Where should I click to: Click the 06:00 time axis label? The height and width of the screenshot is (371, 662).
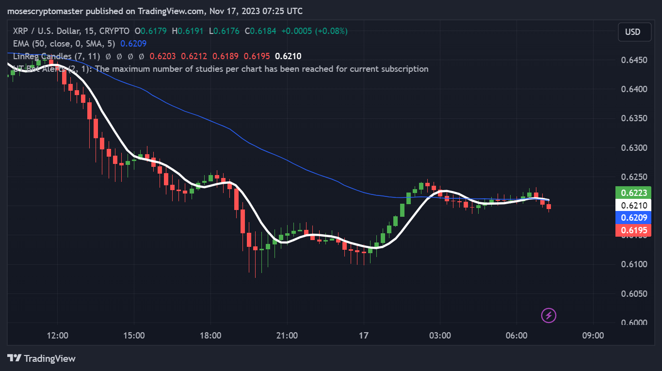click(517, 336)
